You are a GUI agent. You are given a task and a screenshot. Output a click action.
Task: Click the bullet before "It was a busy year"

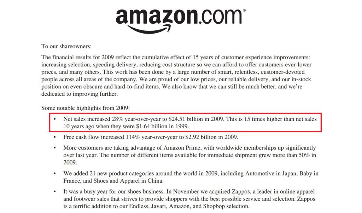[x=54, y=192]
